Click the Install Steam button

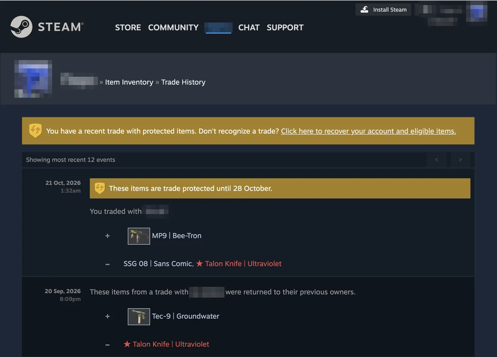point(383,10)
